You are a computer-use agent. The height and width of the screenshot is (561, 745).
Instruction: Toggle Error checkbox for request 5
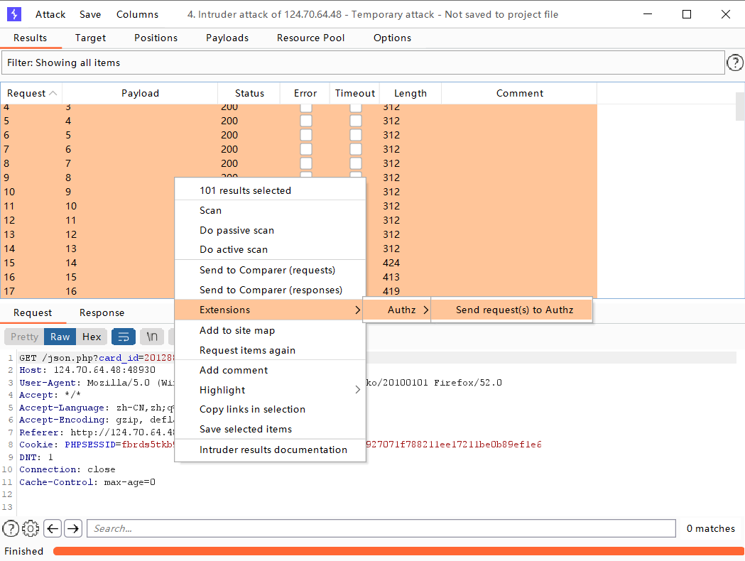point(306,121)
